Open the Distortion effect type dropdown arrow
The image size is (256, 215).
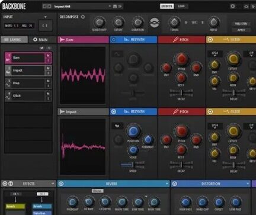tap(248, 184)
